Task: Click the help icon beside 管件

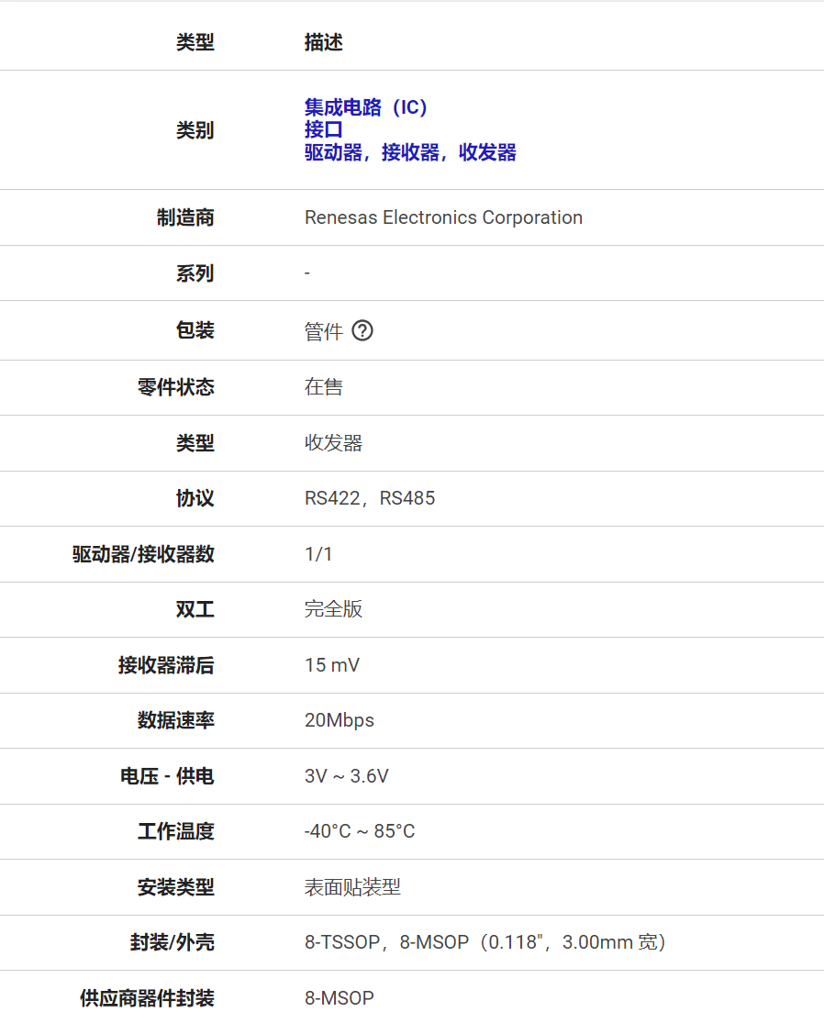Action: point(362,331)
